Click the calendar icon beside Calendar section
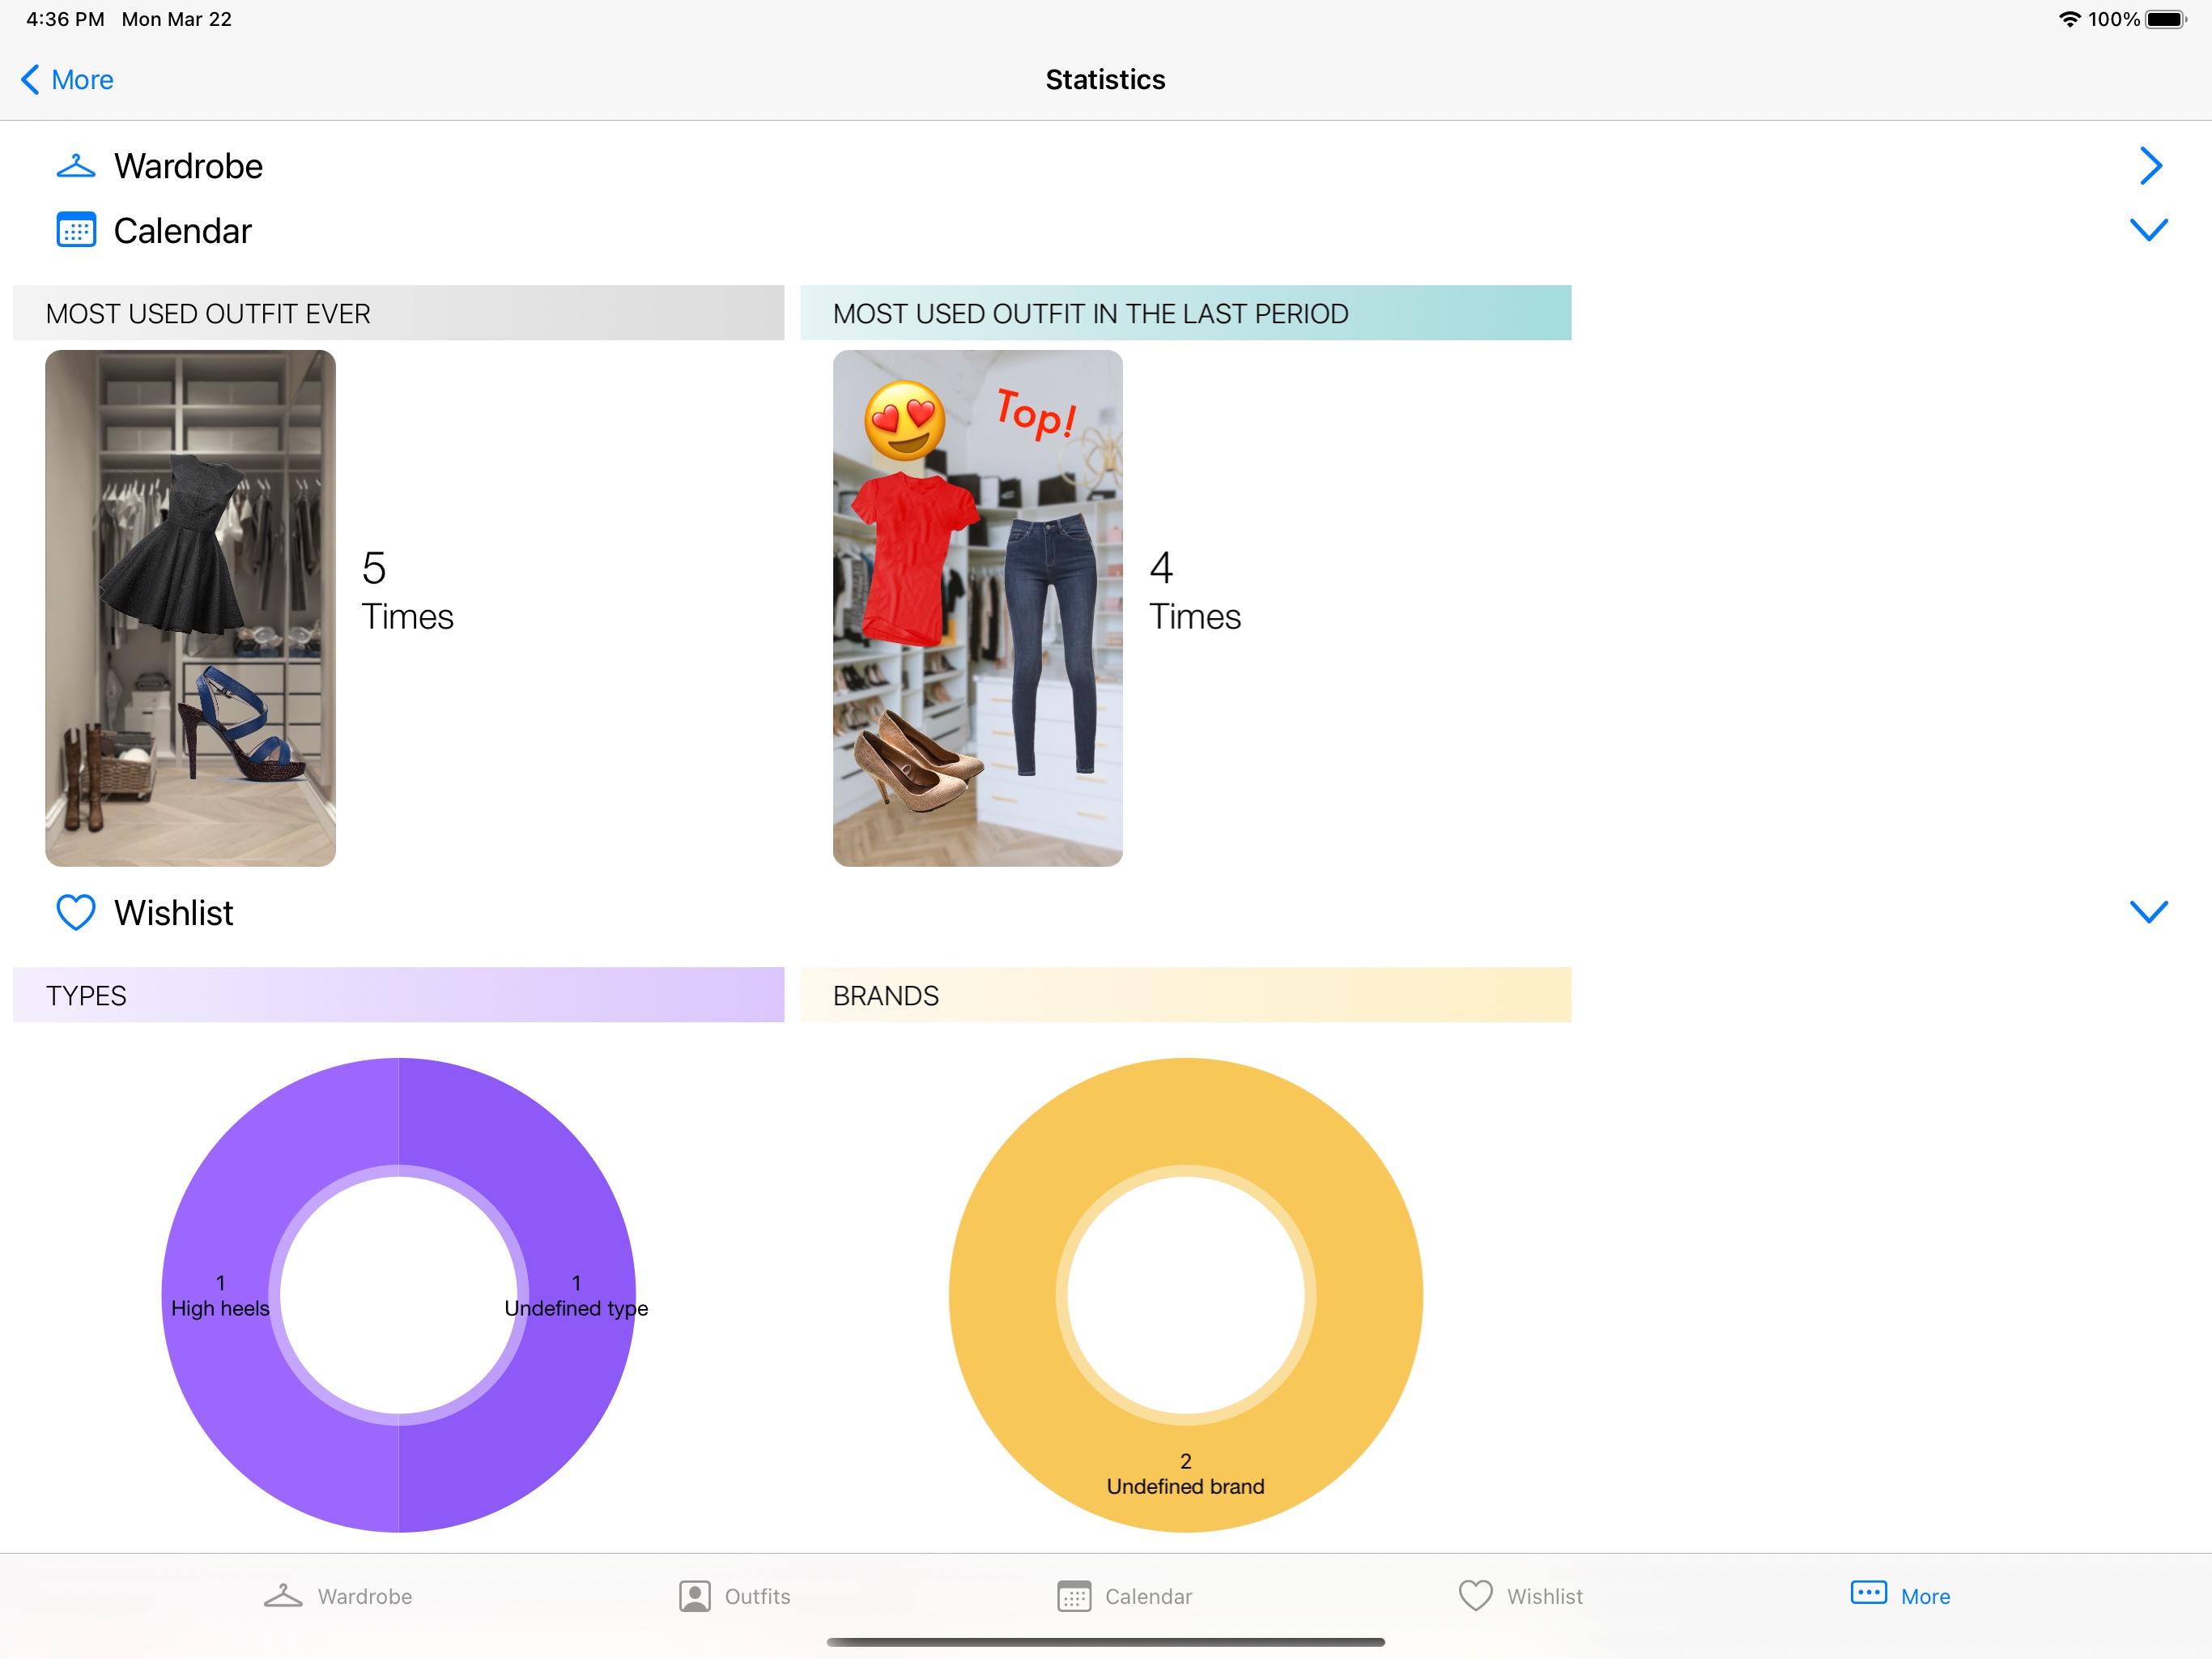This screenshot has height=1659, width=2212. point(76,230)
